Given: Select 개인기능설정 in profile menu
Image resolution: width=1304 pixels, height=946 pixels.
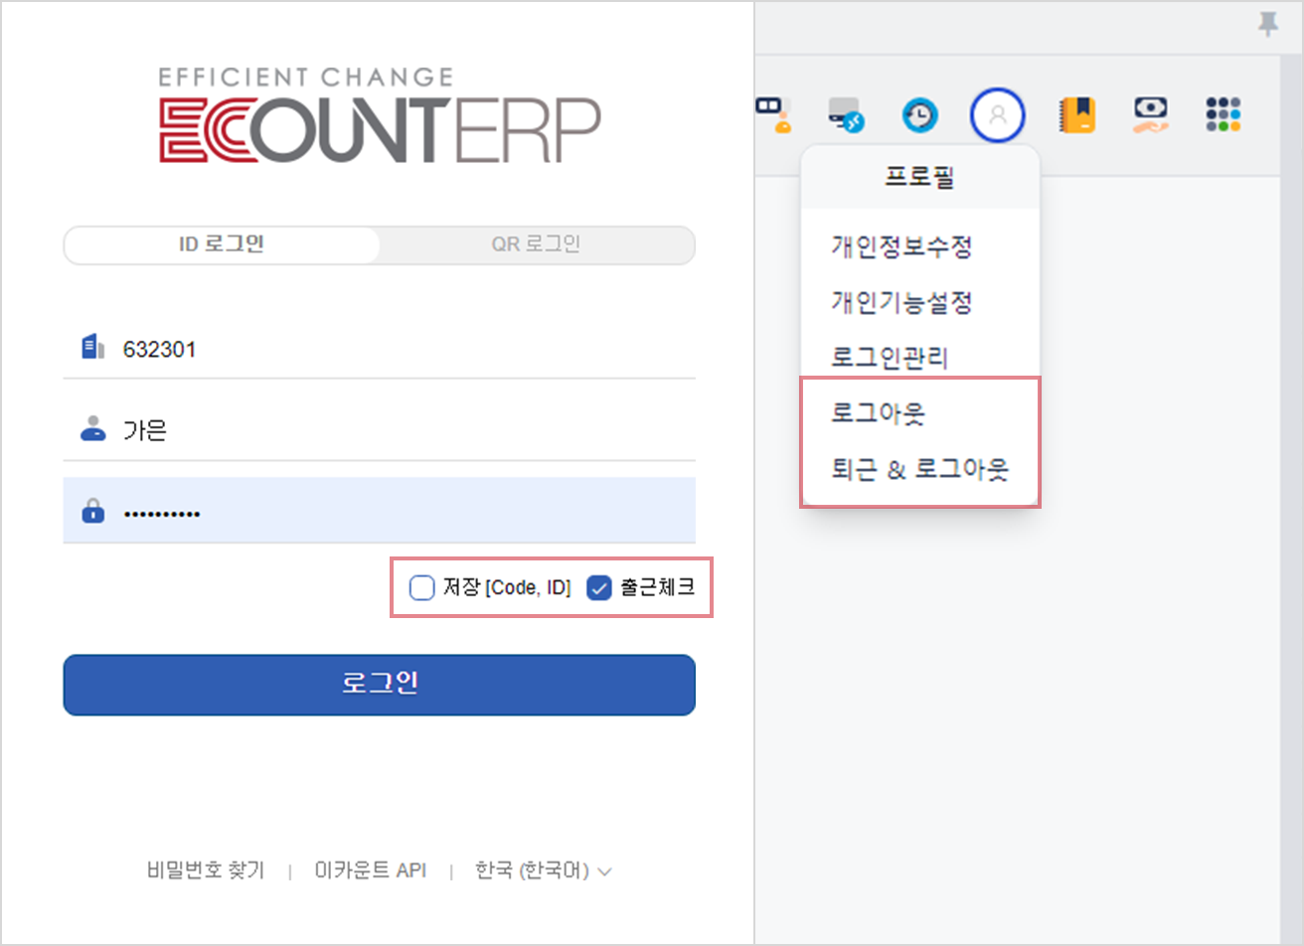Looking at the screenshot, I should pyautogui.click(x=901, y=302).
